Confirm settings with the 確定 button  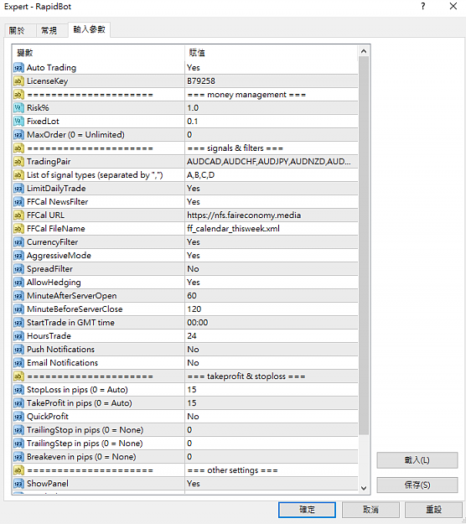click(x=307, y=510)
